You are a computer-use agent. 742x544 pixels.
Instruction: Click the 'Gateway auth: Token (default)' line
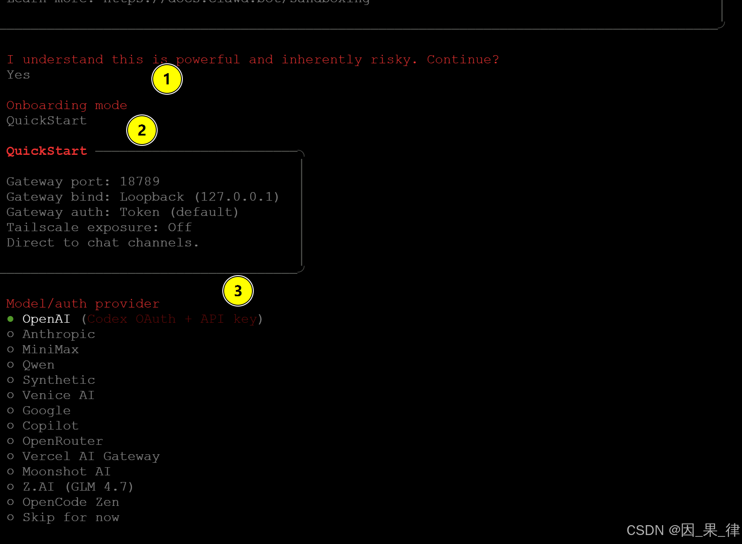[x=123, y=212]
